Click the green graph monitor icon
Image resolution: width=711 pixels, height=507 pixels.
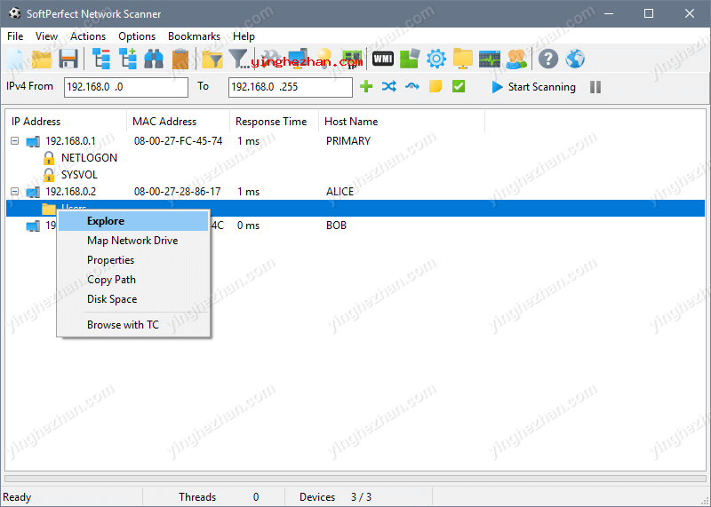coord(490,59)
